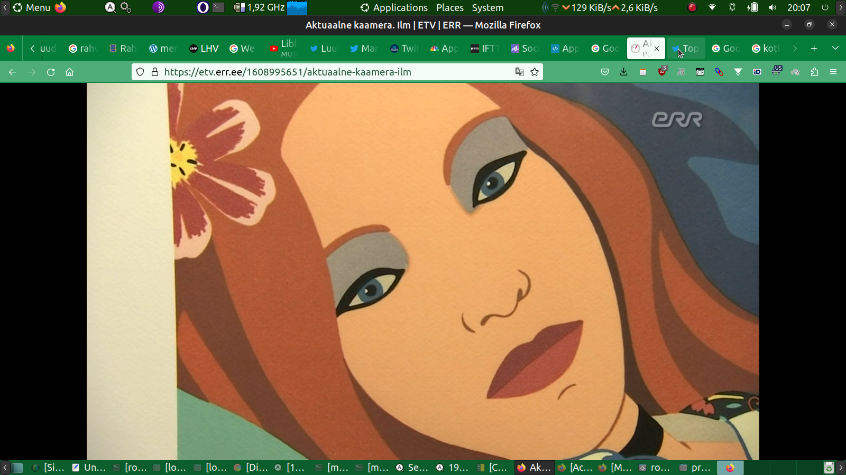Translate this page icon in address bar
Image resolution: width=846 pixels, height=475 pixels.
520,72
